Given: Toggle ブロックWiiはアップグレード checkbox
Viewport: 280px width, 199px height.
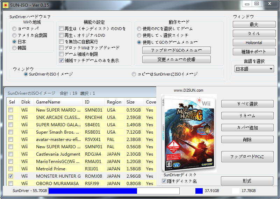Looking at the screenshot, I should pos(61,48).
